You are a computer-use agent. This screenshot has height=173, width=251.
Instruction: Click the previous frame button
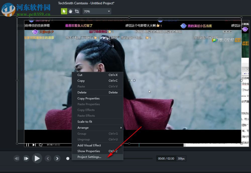click(17, 158)
